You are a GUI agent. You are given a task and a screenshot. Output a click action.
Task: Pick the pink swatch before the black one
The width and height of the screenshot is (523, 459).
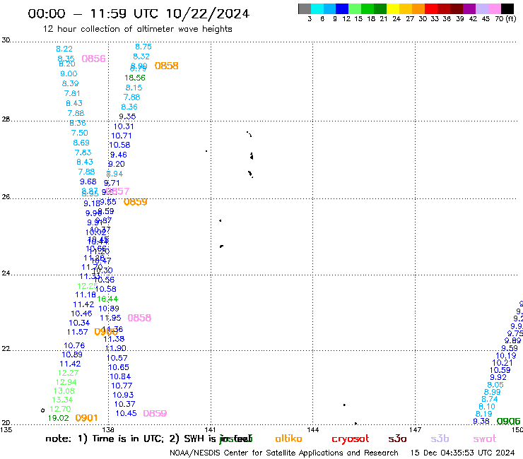[495, 8]
